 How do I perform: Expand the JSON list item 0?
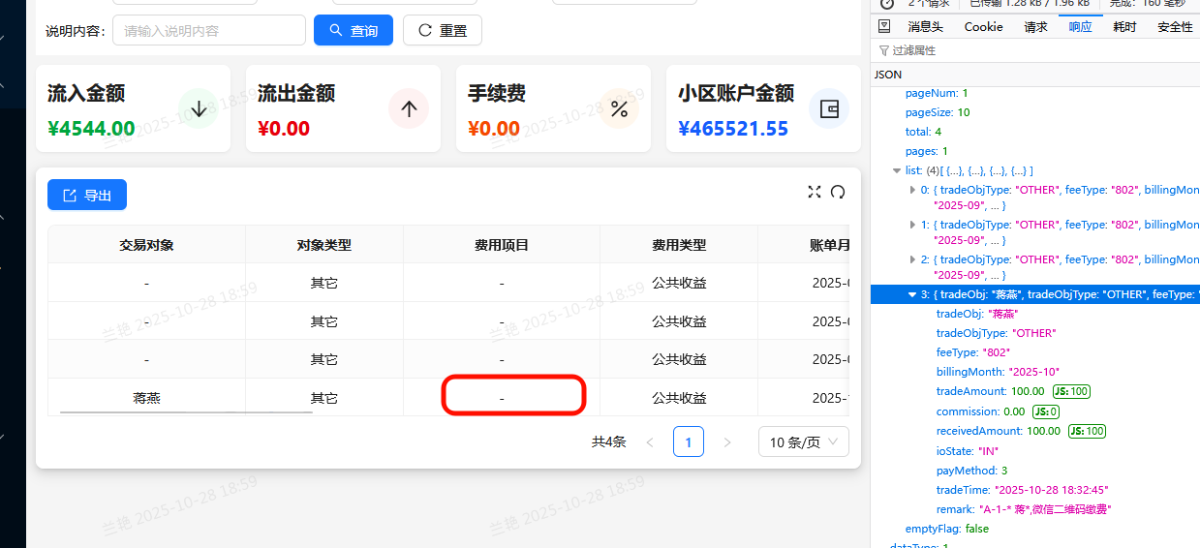tap(912, 190)
